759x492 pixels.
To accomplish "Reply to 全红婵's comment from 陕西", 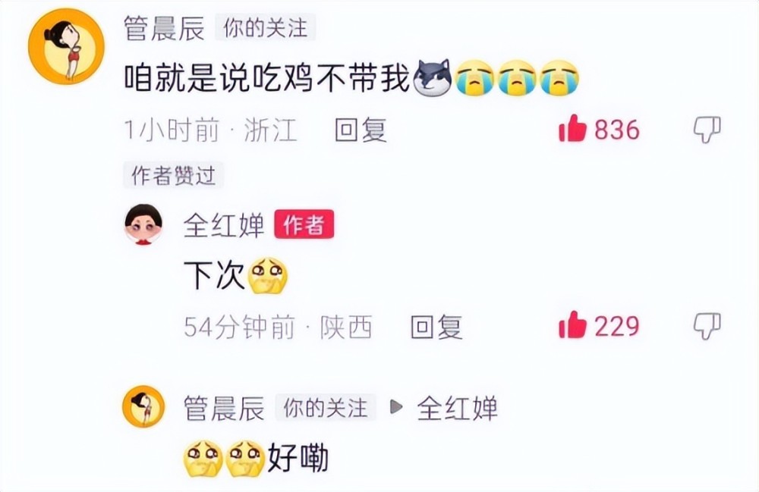I will point(436,326).
